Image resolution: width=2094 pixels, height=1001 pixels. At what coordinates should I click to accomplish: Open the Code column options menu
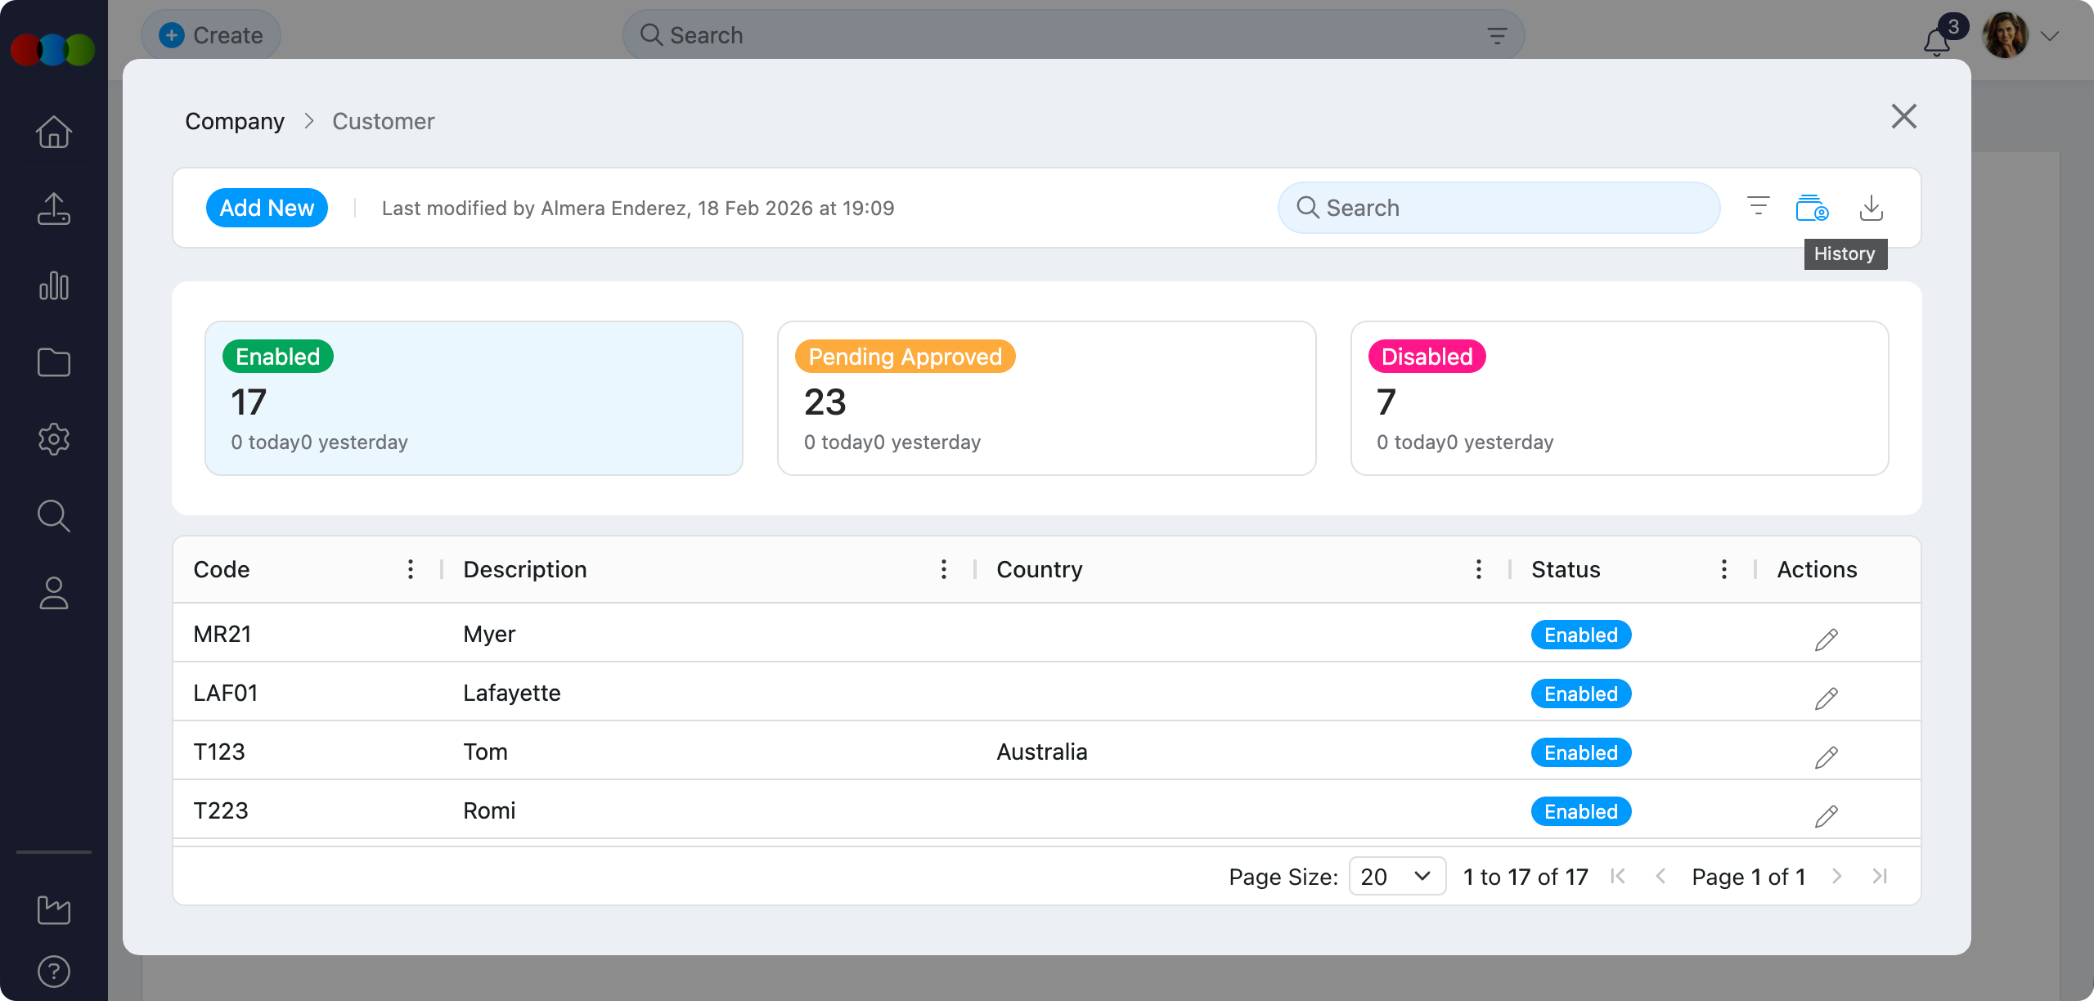tap(411, 569)
